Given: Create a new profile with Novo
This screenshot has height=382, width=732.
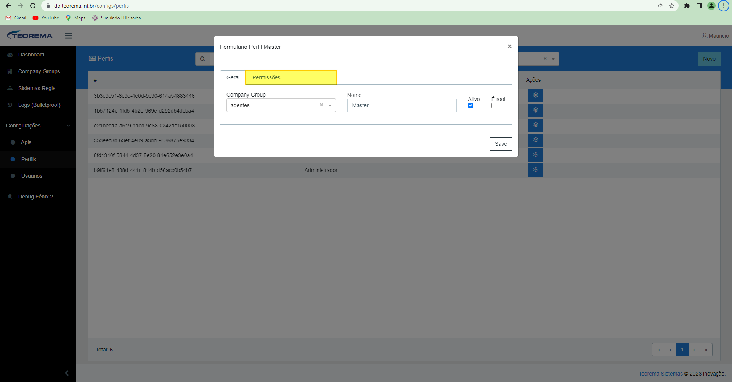Looking at the screenshot, I should [709, 59].
